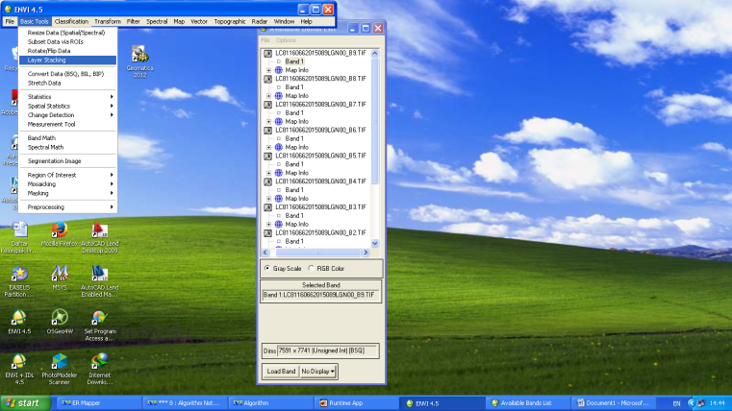Open Mozilla Firefox desktop shortcut
732x411 pixels.
pos(60,234)
